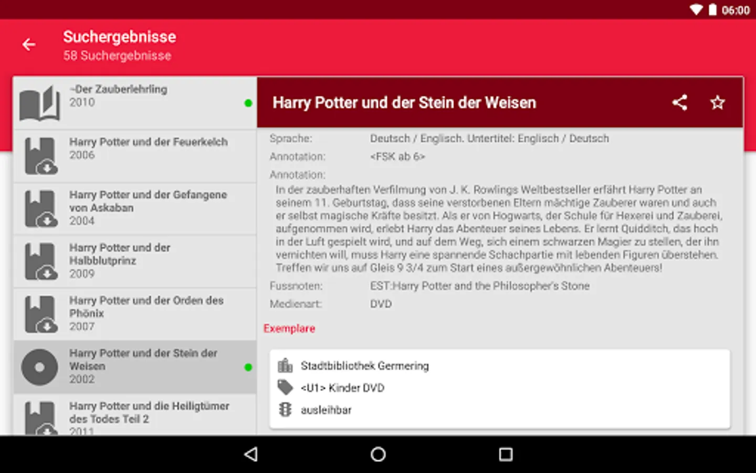756x473 pixels.
Task: Click green availability dot for Der Zauberlehrling
Action: click(248, 103)
